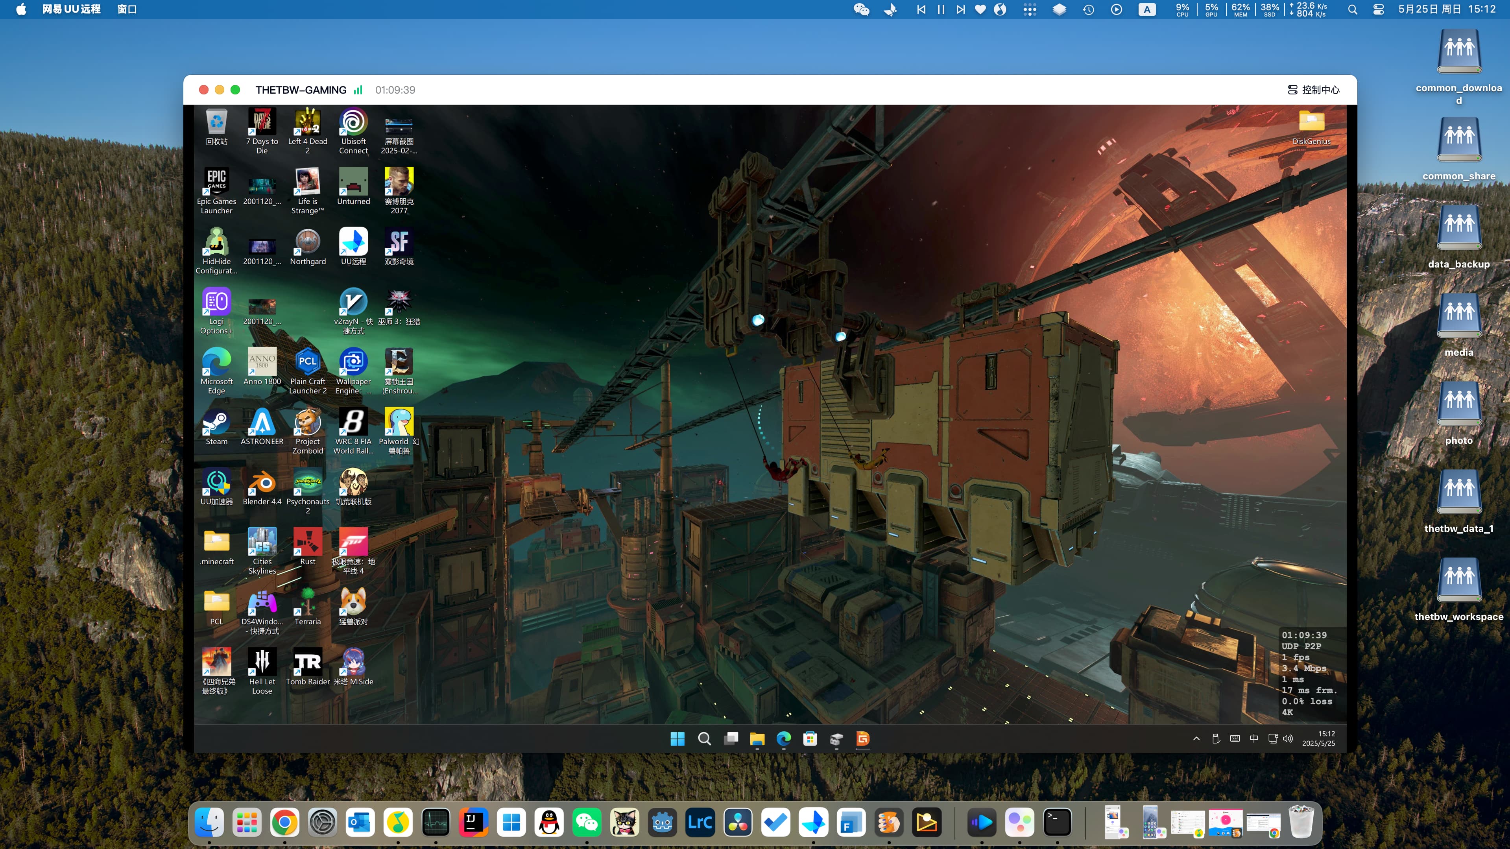1510x849 pixels.
Task: Select the Left 4 Dead 2 shortcut
Action: click(x=308, y=131)
